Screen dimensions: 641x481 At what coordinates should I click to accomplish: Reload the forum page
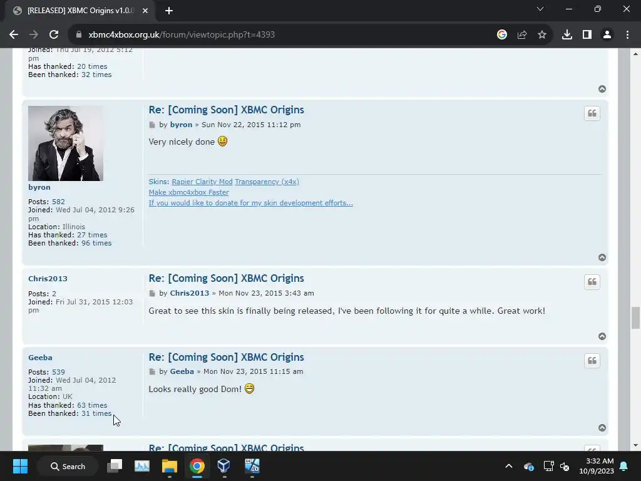54,35
